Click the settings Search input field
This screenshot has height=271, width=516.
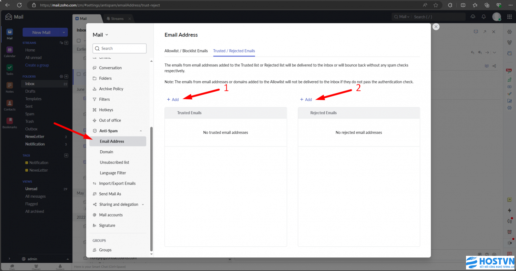point(119,48)
